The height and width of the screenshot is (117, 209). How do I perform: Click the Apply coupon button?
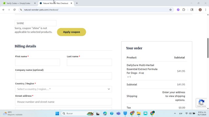pos(72,32)
